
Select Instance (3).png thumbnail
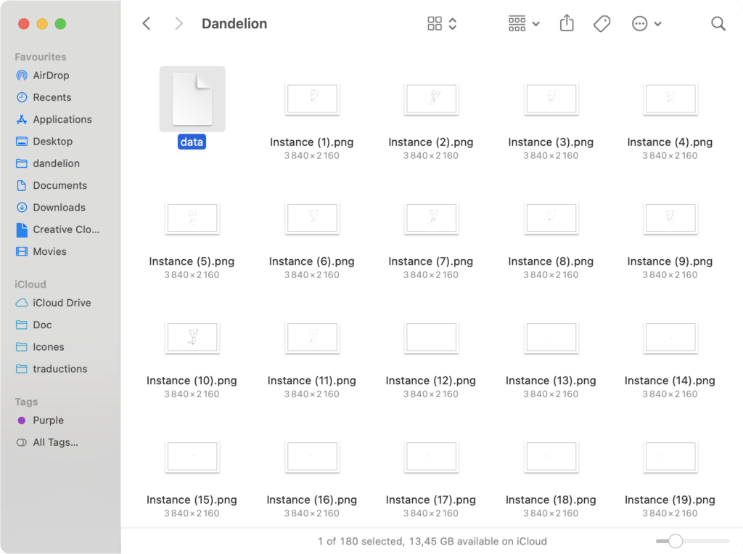(551, 99)
